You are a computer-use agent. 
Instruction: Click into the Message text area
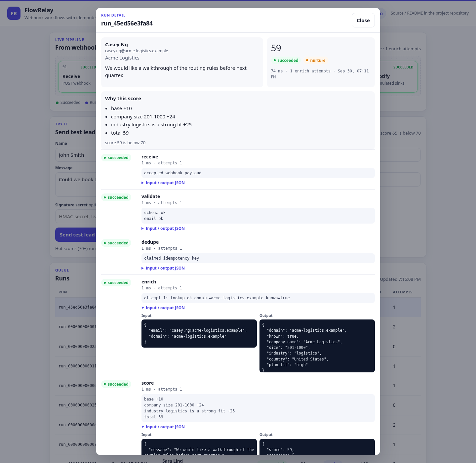click(75, 185)
